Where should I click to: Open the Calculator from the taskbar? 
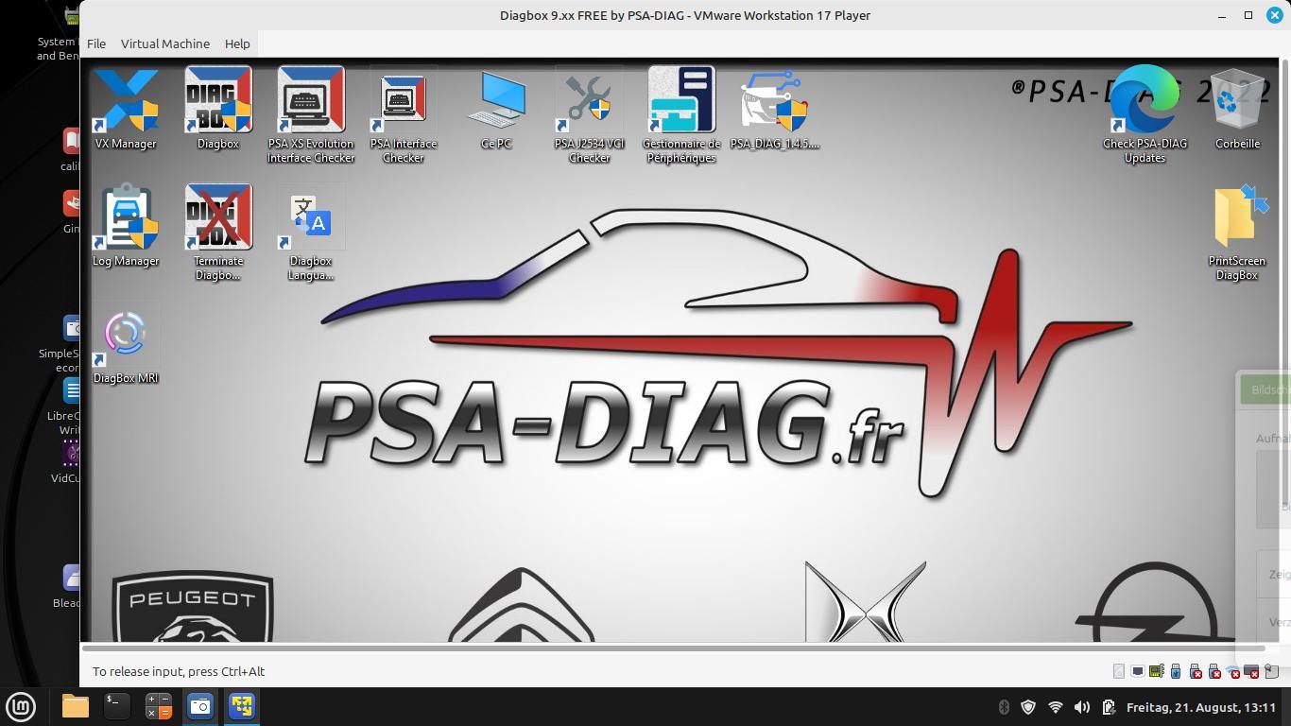[x=159, y=706]
